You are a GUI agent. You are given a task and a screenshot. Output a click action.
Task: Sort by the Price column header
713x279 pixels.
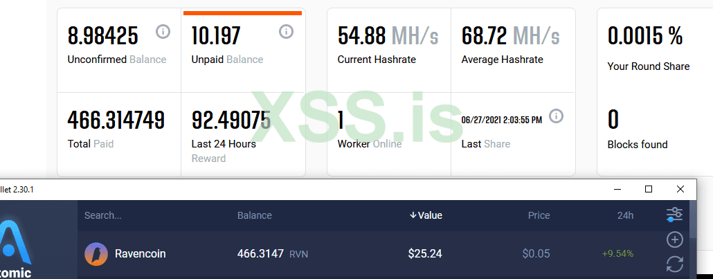[539, 216]
